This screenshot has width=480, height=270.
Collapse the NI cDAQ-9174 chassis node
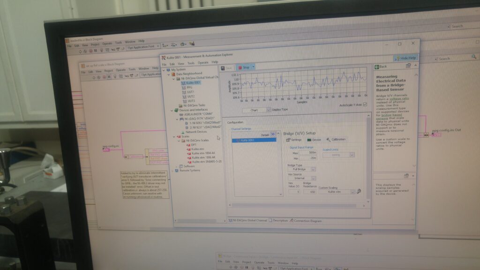177,119
